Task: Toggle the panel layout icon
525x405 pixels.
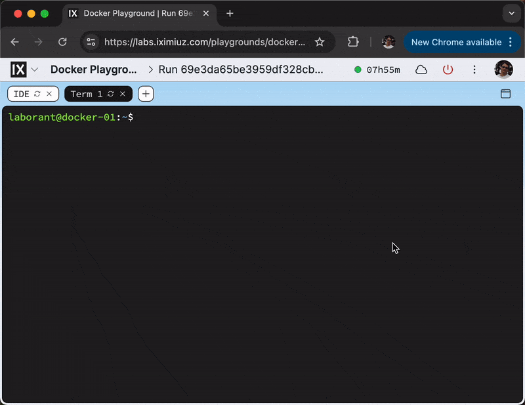Action: (x=505, y=94)
